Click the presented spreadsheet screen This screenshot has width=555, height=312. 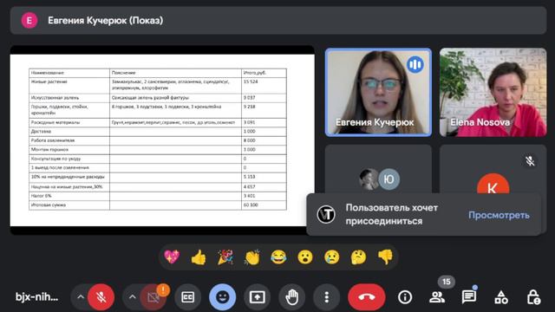pyautogui.click(x=162, y=140)
